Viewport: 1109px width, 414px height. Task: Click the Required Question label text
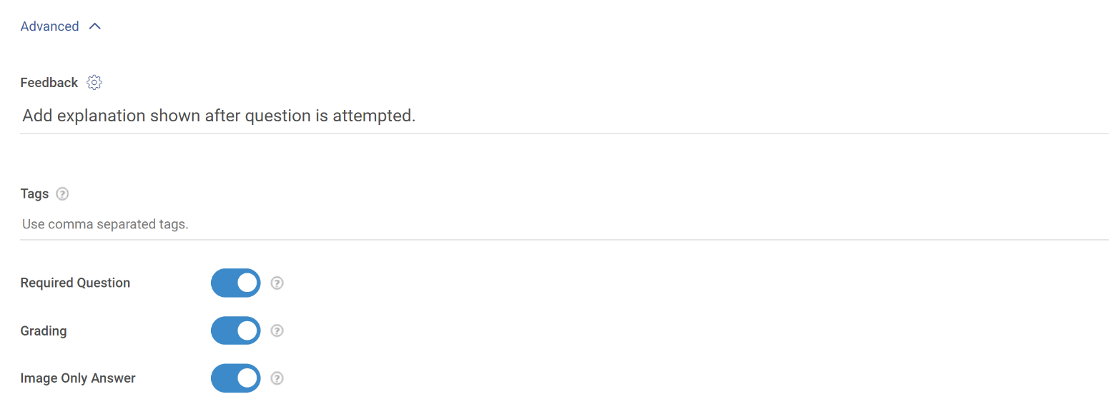pyautogui.click(x=75, y=283)
